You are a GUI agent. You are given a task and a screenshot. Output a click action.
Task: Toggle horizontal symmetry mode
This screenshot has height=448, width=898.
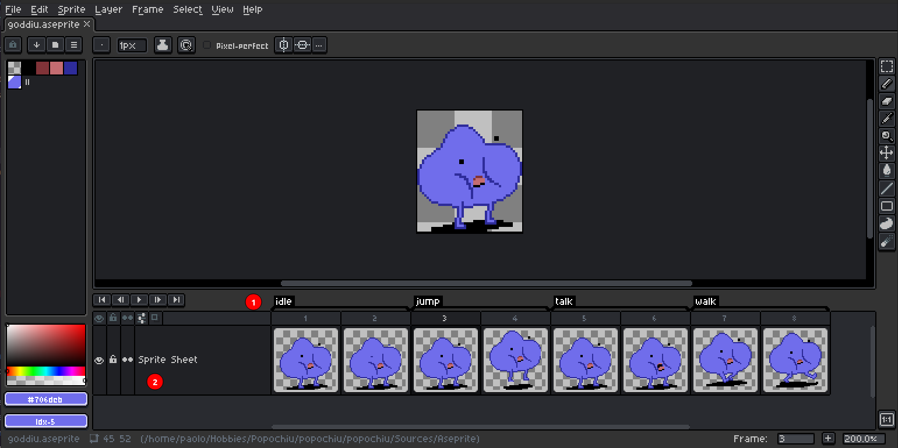(x=302, y=45)
